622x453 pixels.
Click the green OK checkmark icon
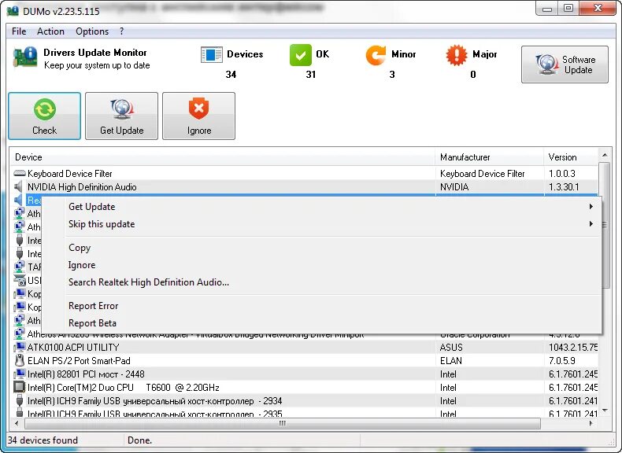point(300,55)
